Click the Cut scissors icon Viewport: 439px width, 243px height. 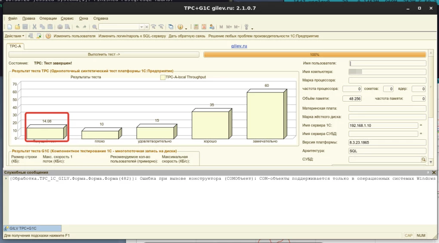pyautogui.click(x=35, y=27)
